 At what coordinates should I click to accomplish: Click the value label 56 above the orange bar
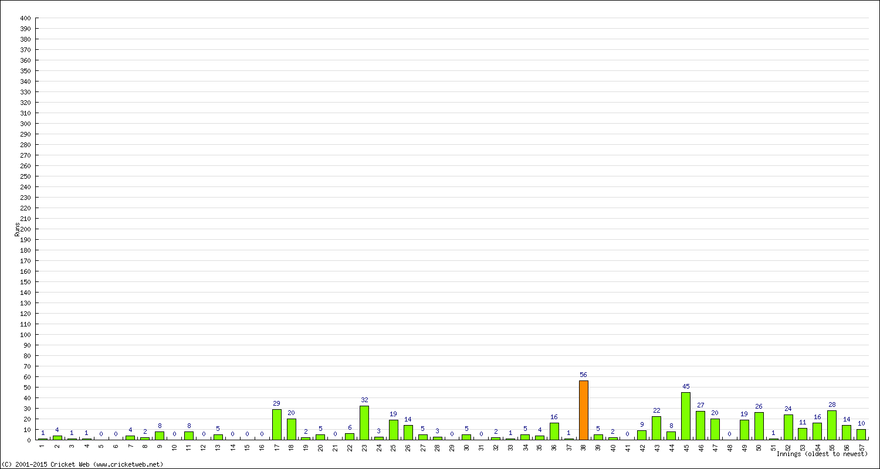point(583,375)
